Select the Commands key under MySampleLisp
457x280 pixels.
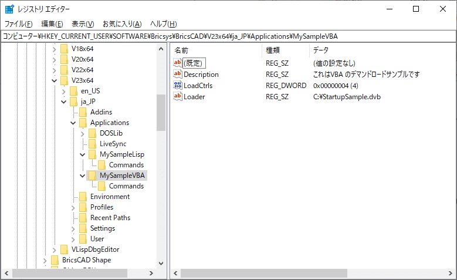[126, 165]
